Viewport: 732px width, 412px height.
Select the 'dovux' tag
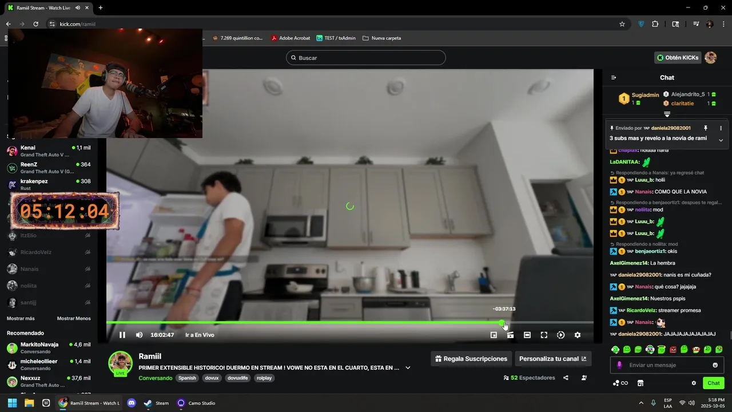[212, 378]
